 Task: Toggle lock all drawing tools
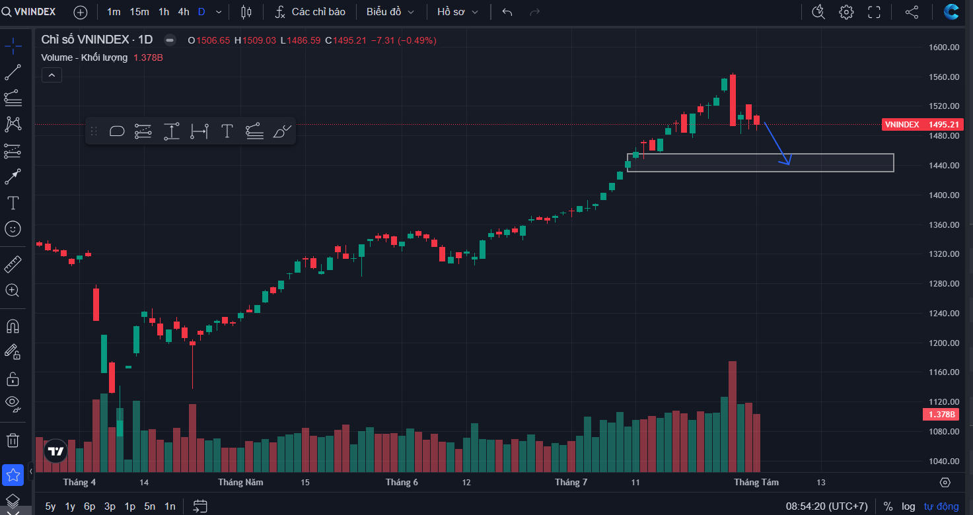click(x=13, y=379)
